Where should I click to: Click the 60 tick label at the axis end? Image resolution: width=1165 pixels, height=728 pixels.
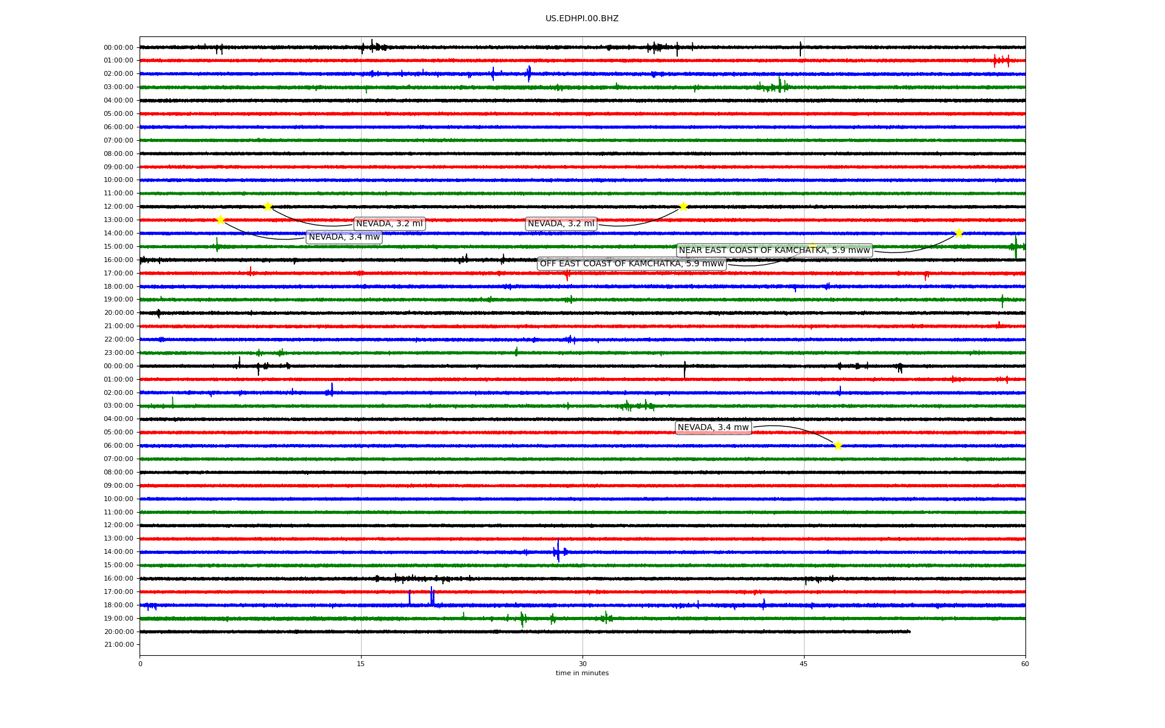(x=1025, y=664)
